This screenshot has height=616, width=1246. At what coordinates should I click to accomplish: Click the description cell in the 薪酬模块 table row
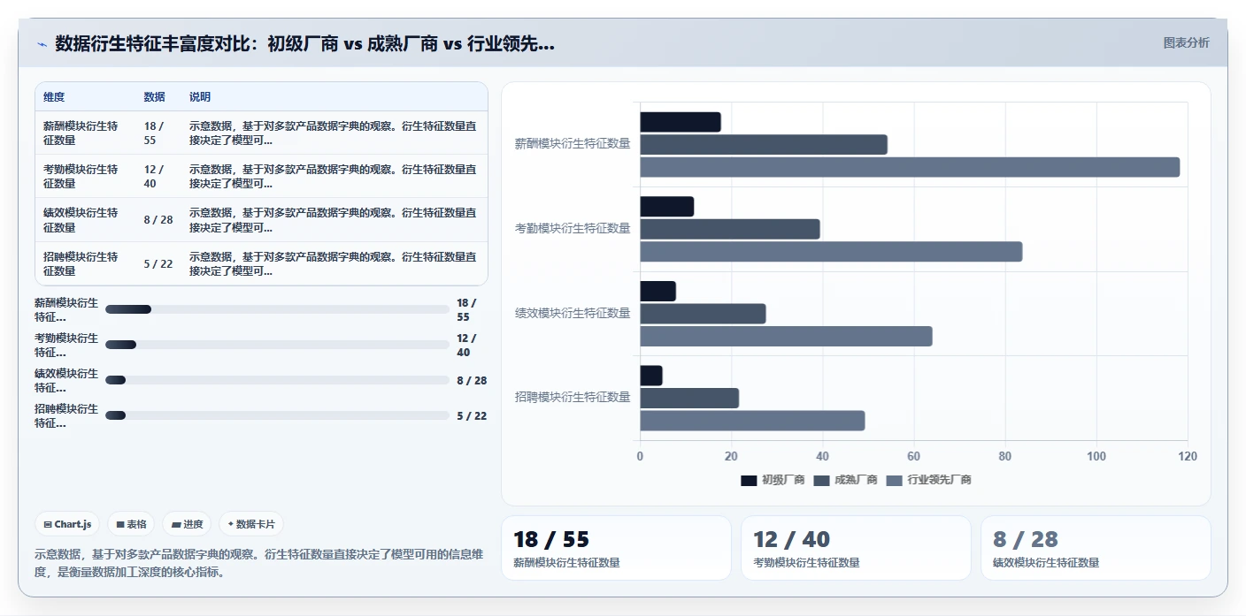click(333, 133)
